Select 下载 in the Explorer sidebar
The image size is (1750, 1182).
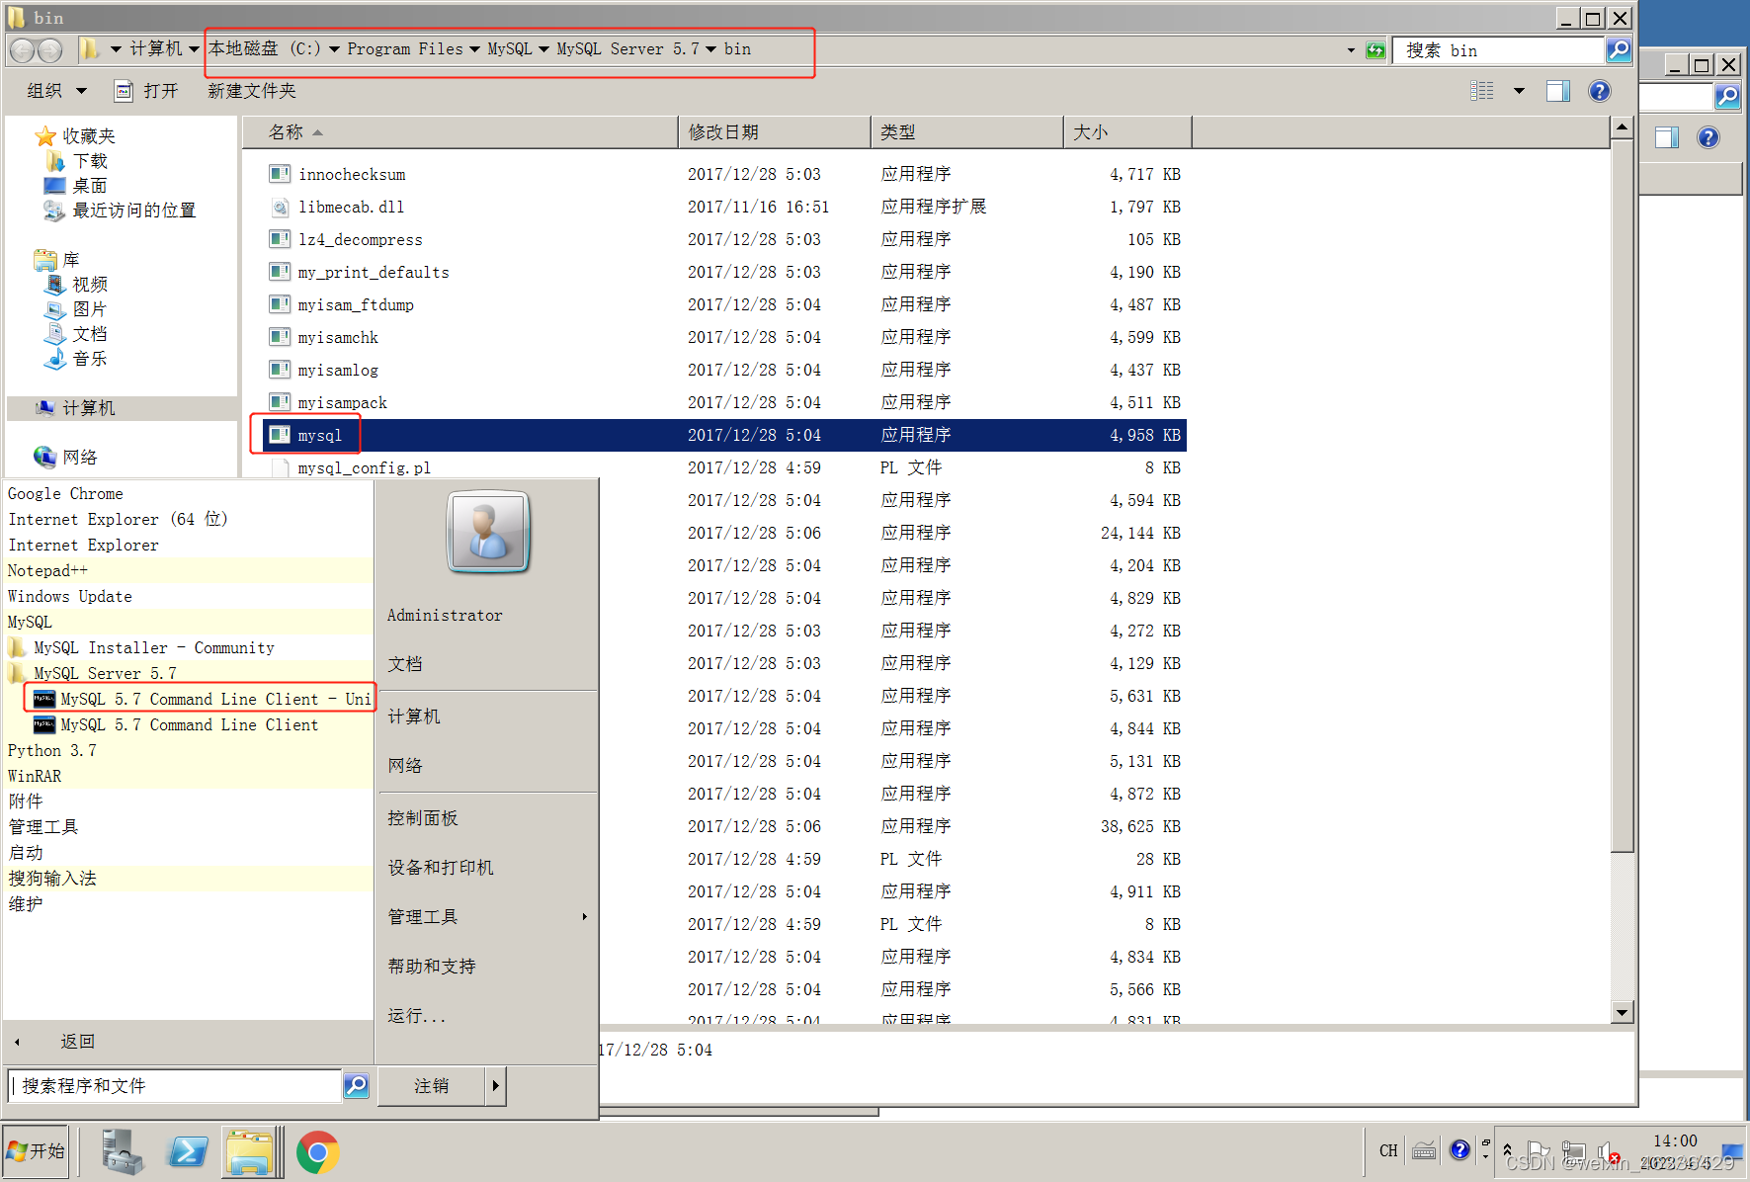[90, 161]
